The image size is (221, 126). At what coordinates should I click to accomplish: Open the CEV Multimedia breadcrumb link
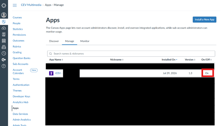pyautogui.click(x=31, y=5)
